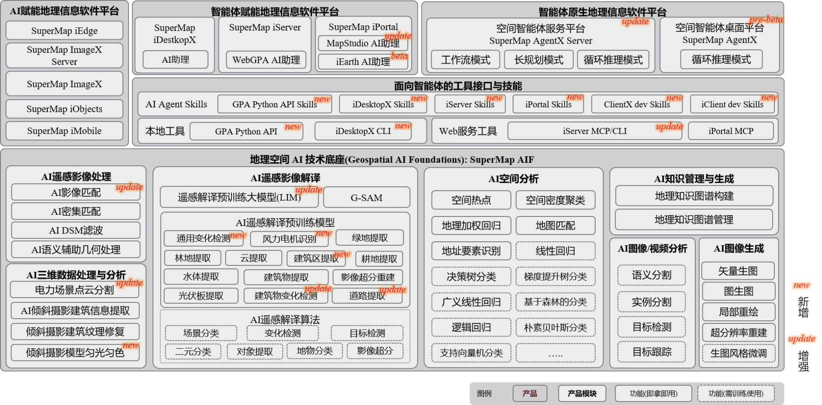
Task: Select the 功能(需训练使用) legend box
Action: pos(736,393)
